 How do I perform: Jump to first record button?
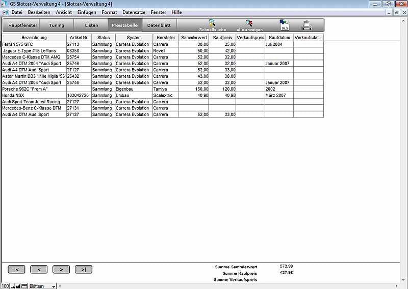16,270
